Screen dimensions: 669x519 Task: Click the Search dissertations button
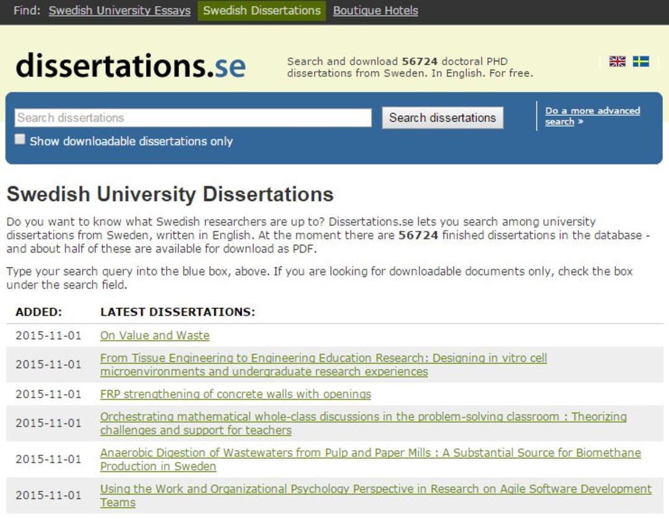coord(442,118)
